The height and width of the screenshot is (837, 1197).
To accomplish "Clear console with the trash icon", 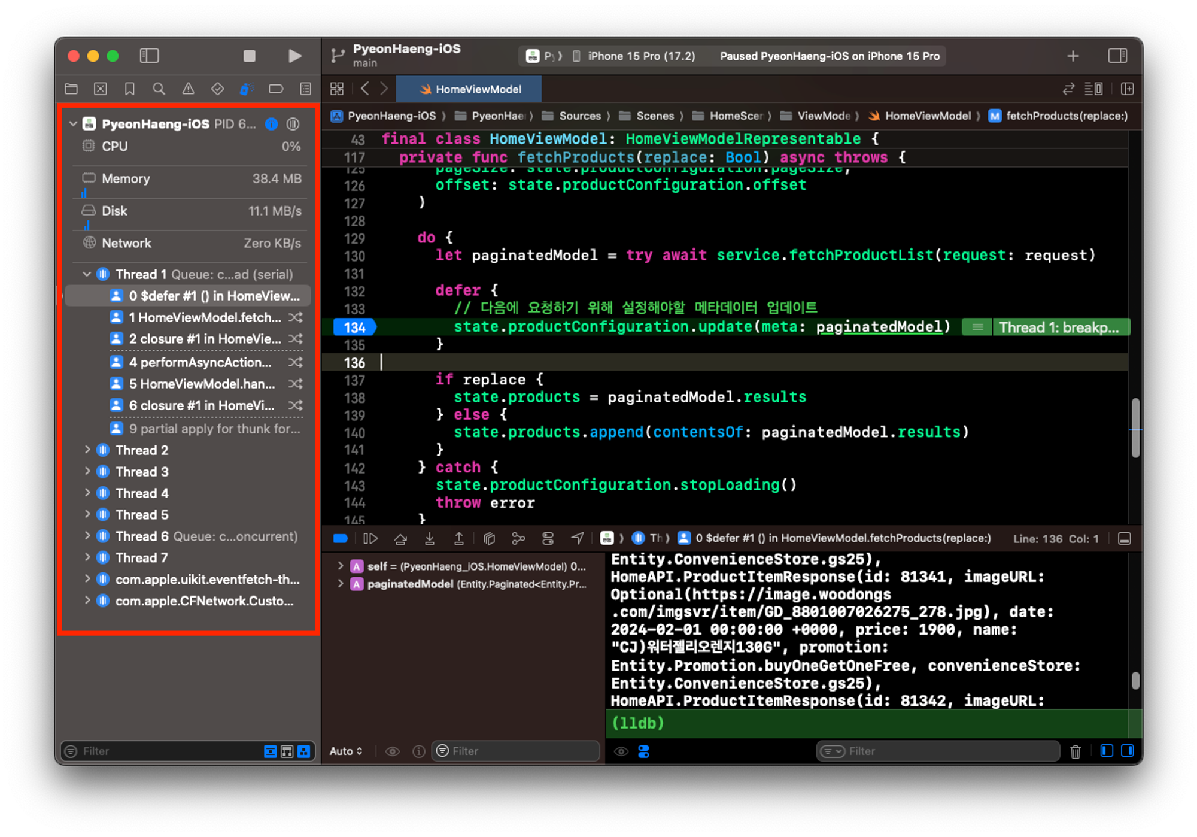I will [1076, 751].
